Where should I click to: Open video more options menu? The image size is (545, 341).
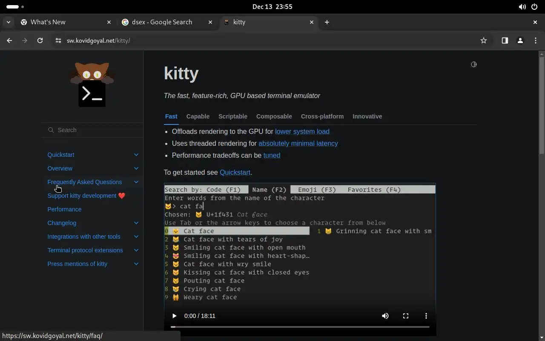coord(426,316)
